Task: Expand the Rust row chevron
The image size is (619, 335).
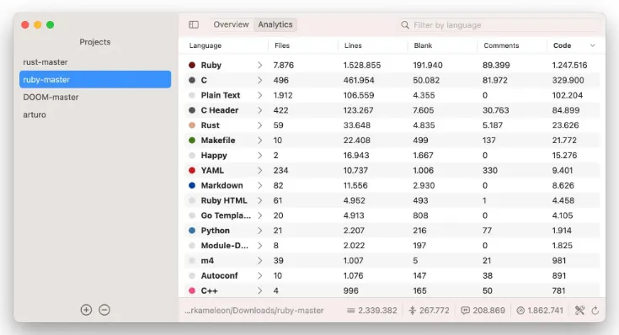Action: [259, 125]
